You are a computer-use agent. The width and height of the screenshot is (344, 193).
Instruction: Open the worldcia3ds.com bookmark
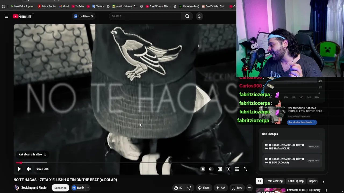[125, 6]
